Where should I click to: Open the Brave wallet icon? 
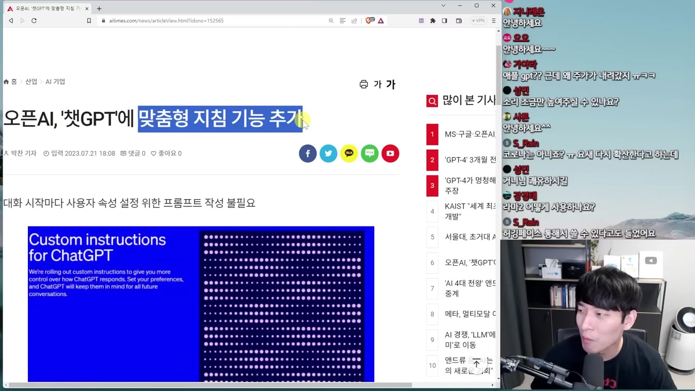[x=459, y=21]
